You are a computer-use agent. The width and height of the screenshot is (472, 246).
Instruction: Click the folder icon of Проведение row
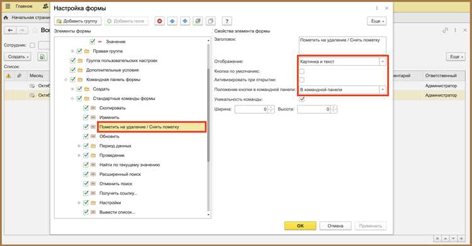[x=93, y=156]
